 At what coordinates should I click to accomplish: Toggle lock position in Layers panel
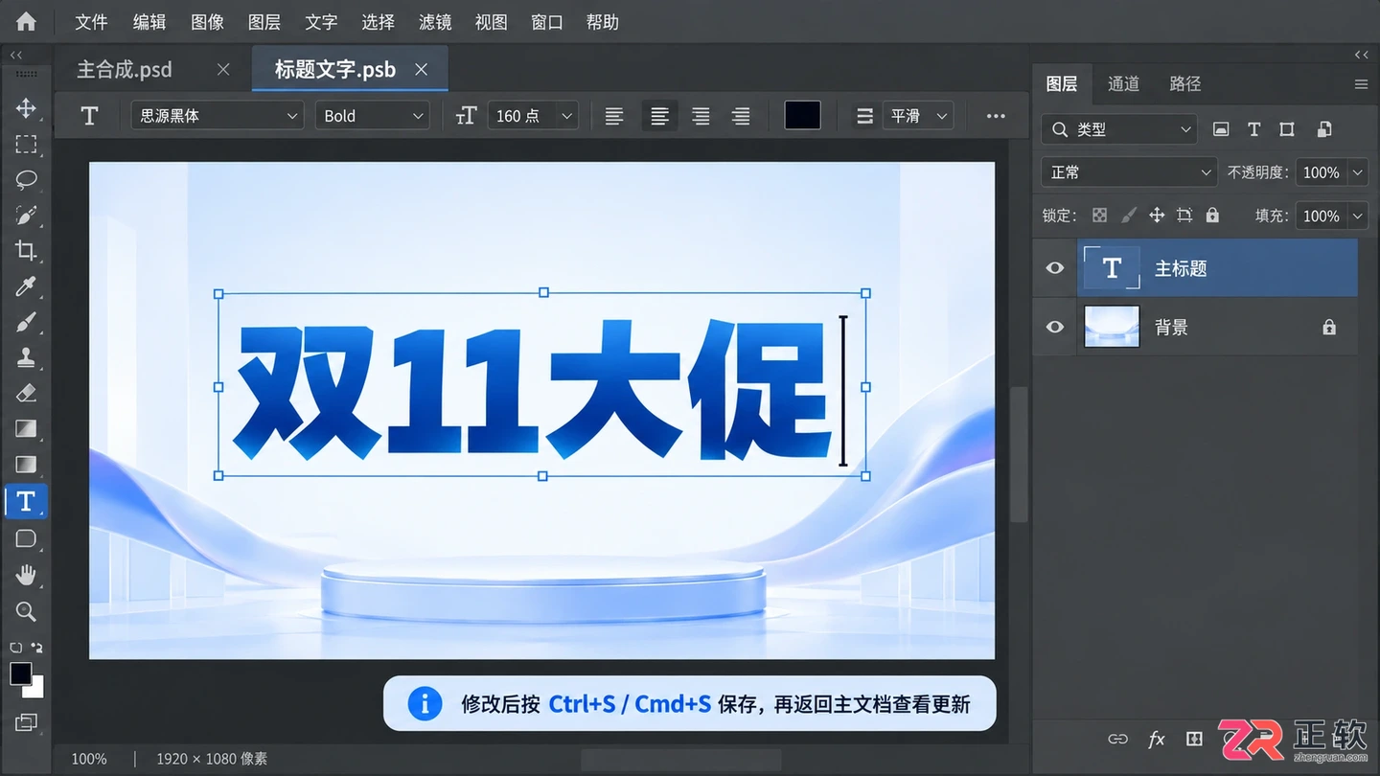[1157, 216]
